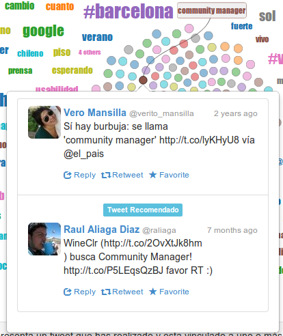Expand the '4 others' words link
This screenshot has width=283, height=336.
point(90,53)
